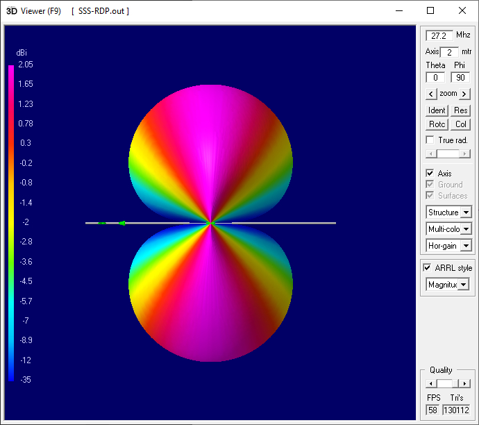Uncheck the Axis checkbox
This screenshot has width=479, height=425.
pyautogui.click(x=430, y=174)
